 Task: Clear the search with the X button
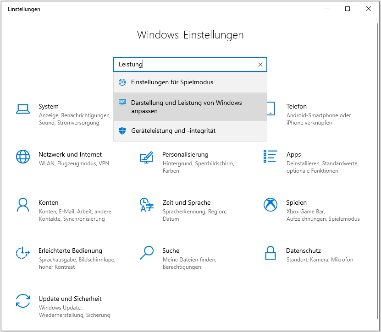pos(260,64)
